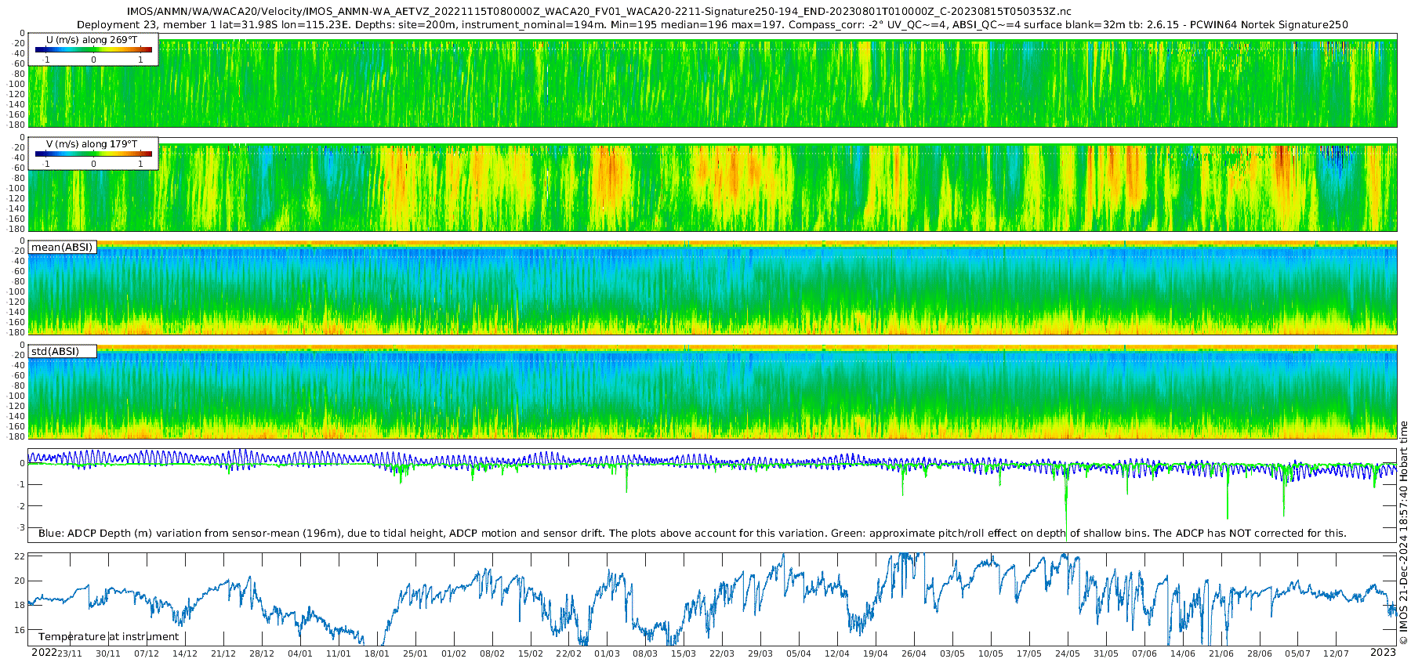Click the "Temperature at instrument" label

click(109, 637)
